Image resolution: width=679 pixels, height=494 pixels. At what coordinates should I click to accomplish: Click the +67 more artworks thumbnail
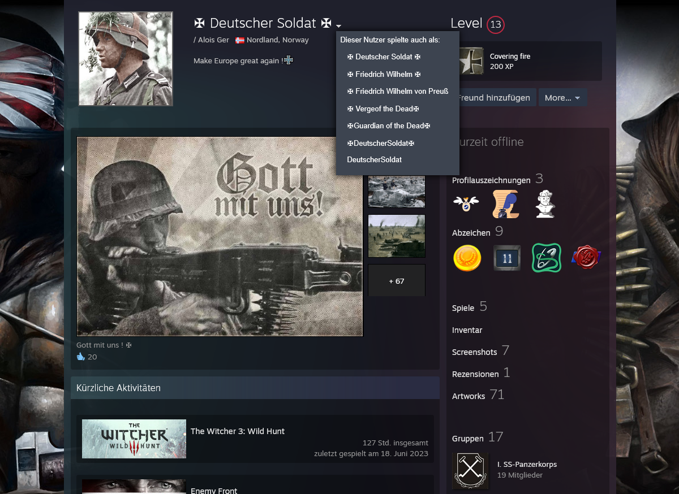coord(396,281)
